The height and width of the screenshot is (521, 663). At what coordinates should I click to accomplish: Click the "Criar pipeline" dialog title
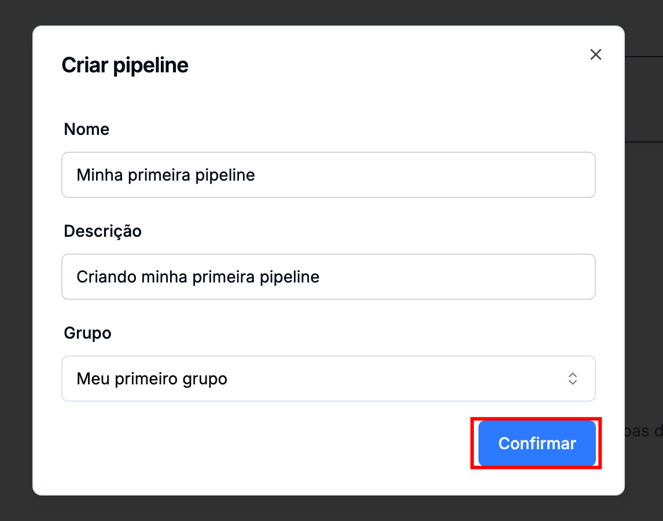(125, 65)
